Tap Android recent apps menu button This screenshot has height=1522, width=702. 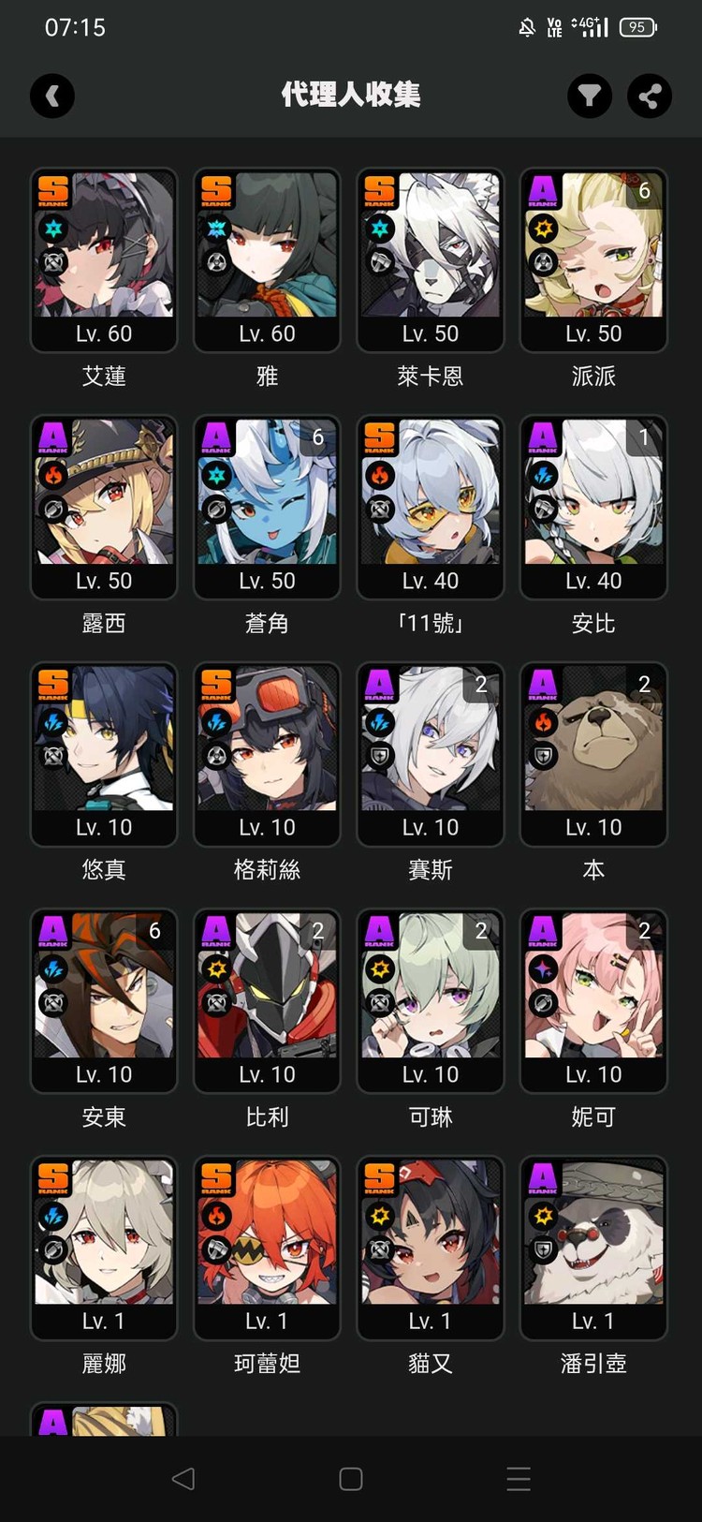pyautogui.click(x=519, y=1479)
